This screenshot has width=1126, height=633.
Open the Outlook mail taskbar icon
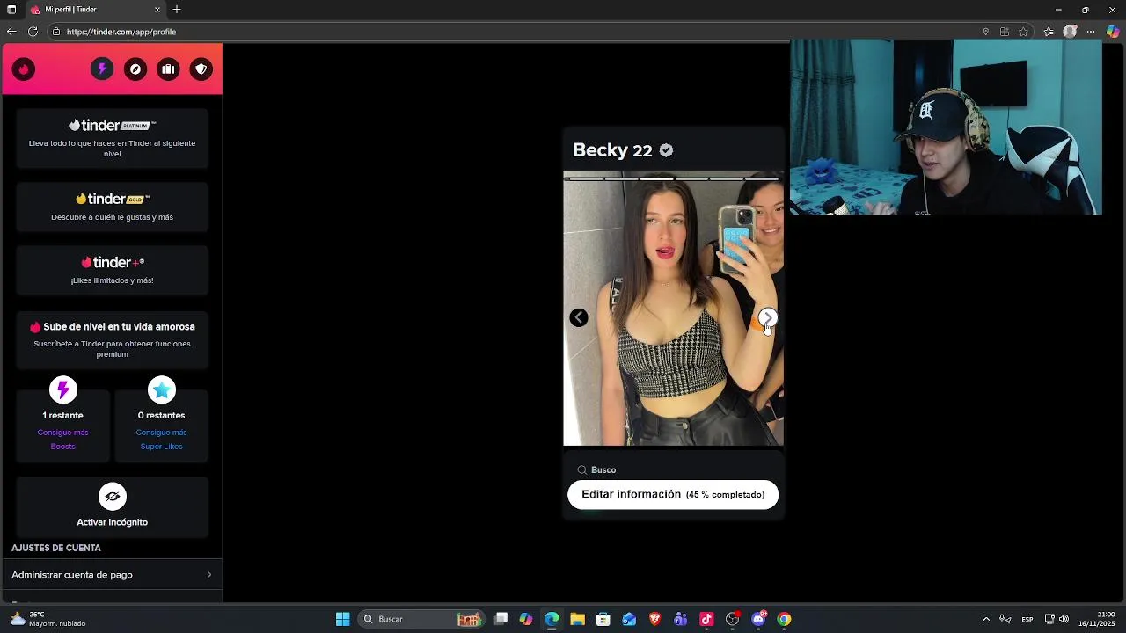coord(629,619)
